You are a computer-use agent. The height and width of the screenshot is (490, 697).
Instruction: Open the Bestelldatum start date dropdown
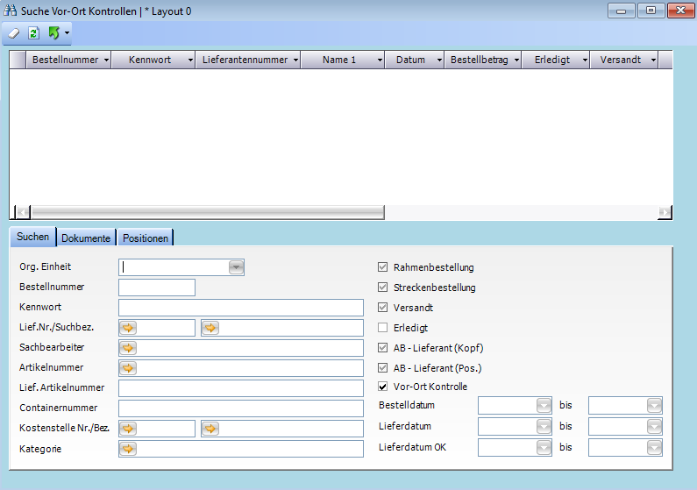544,405
